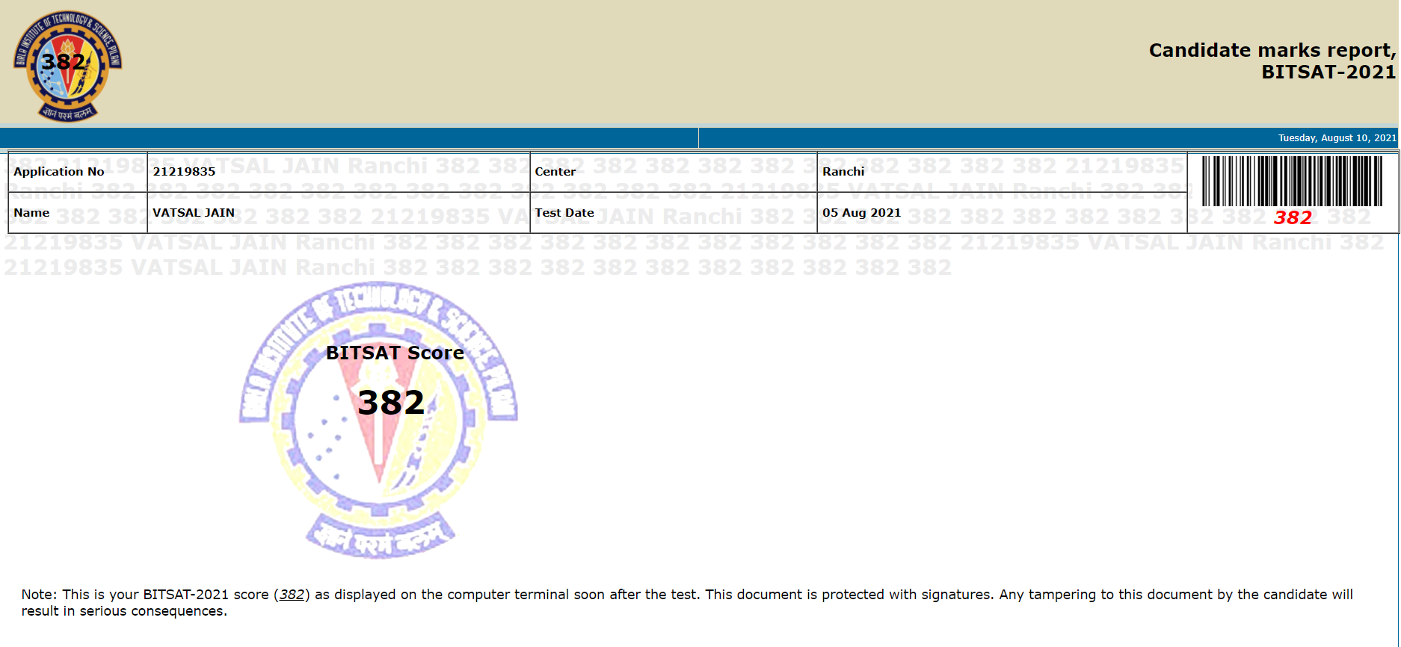Image resolution: width=1401 pixels, height=647 pixels.
Task: Click the BITS Pilani logo in header
Action: pos(67,66)
